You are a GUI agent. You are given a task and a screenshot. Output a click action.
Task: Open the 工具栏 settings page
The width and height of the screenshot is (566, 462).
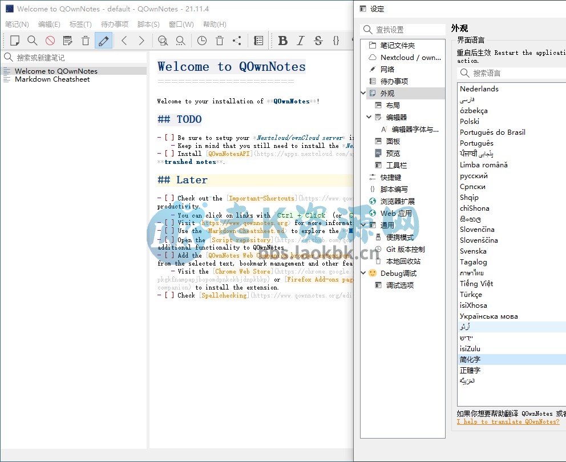tap(397, 165)
